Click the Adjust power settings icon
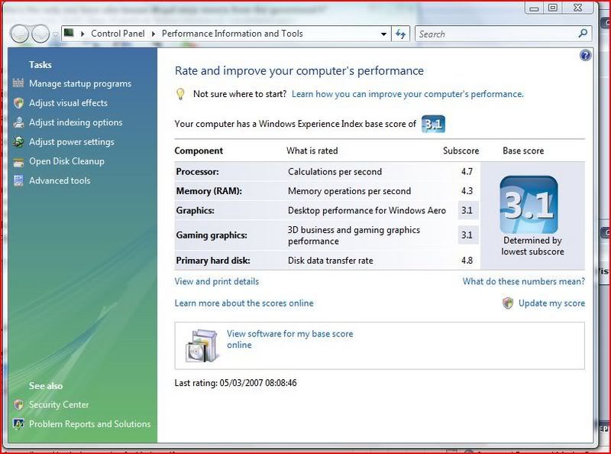Image resolution: width=611 pixels, height=454 pixels. [18, 142]
